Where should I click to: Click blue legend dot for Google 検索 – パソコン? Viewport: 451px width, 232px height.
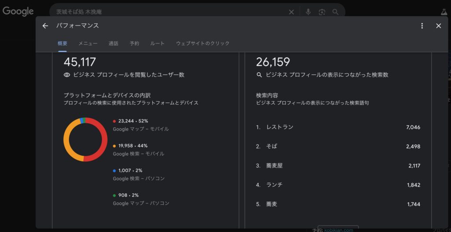pyautogui.click(x=115, y=171)
